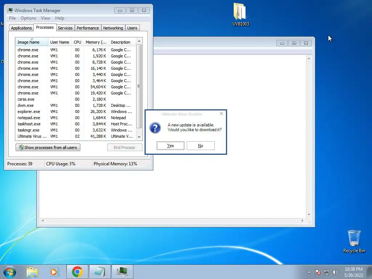Click left scroll arrow in background window

tap(43, 221)
